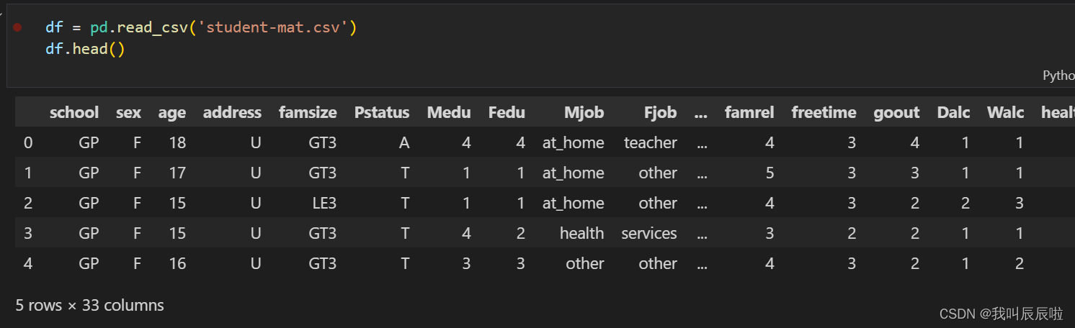Click the address column header
The image size is (1075, 328).
pyautogui.click(x=232, y=112)
